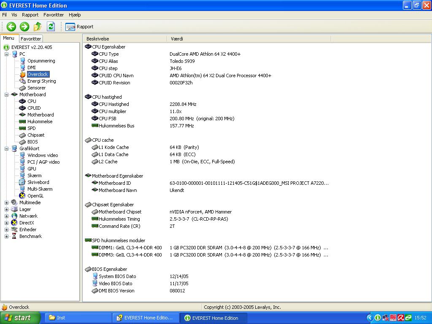Image resolution: width=432 pixels, height=324 pixels.
Task: Expand the Lager tree branch
Action: click(x=6, y=209)
